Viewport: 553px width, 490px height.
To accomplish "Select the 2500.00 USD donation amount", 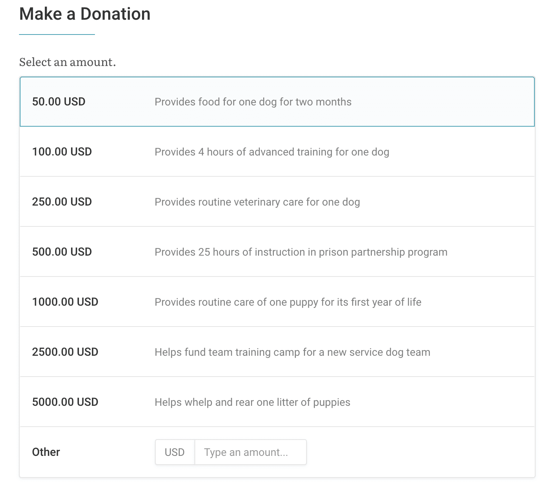I will click(x=65, y=352).
